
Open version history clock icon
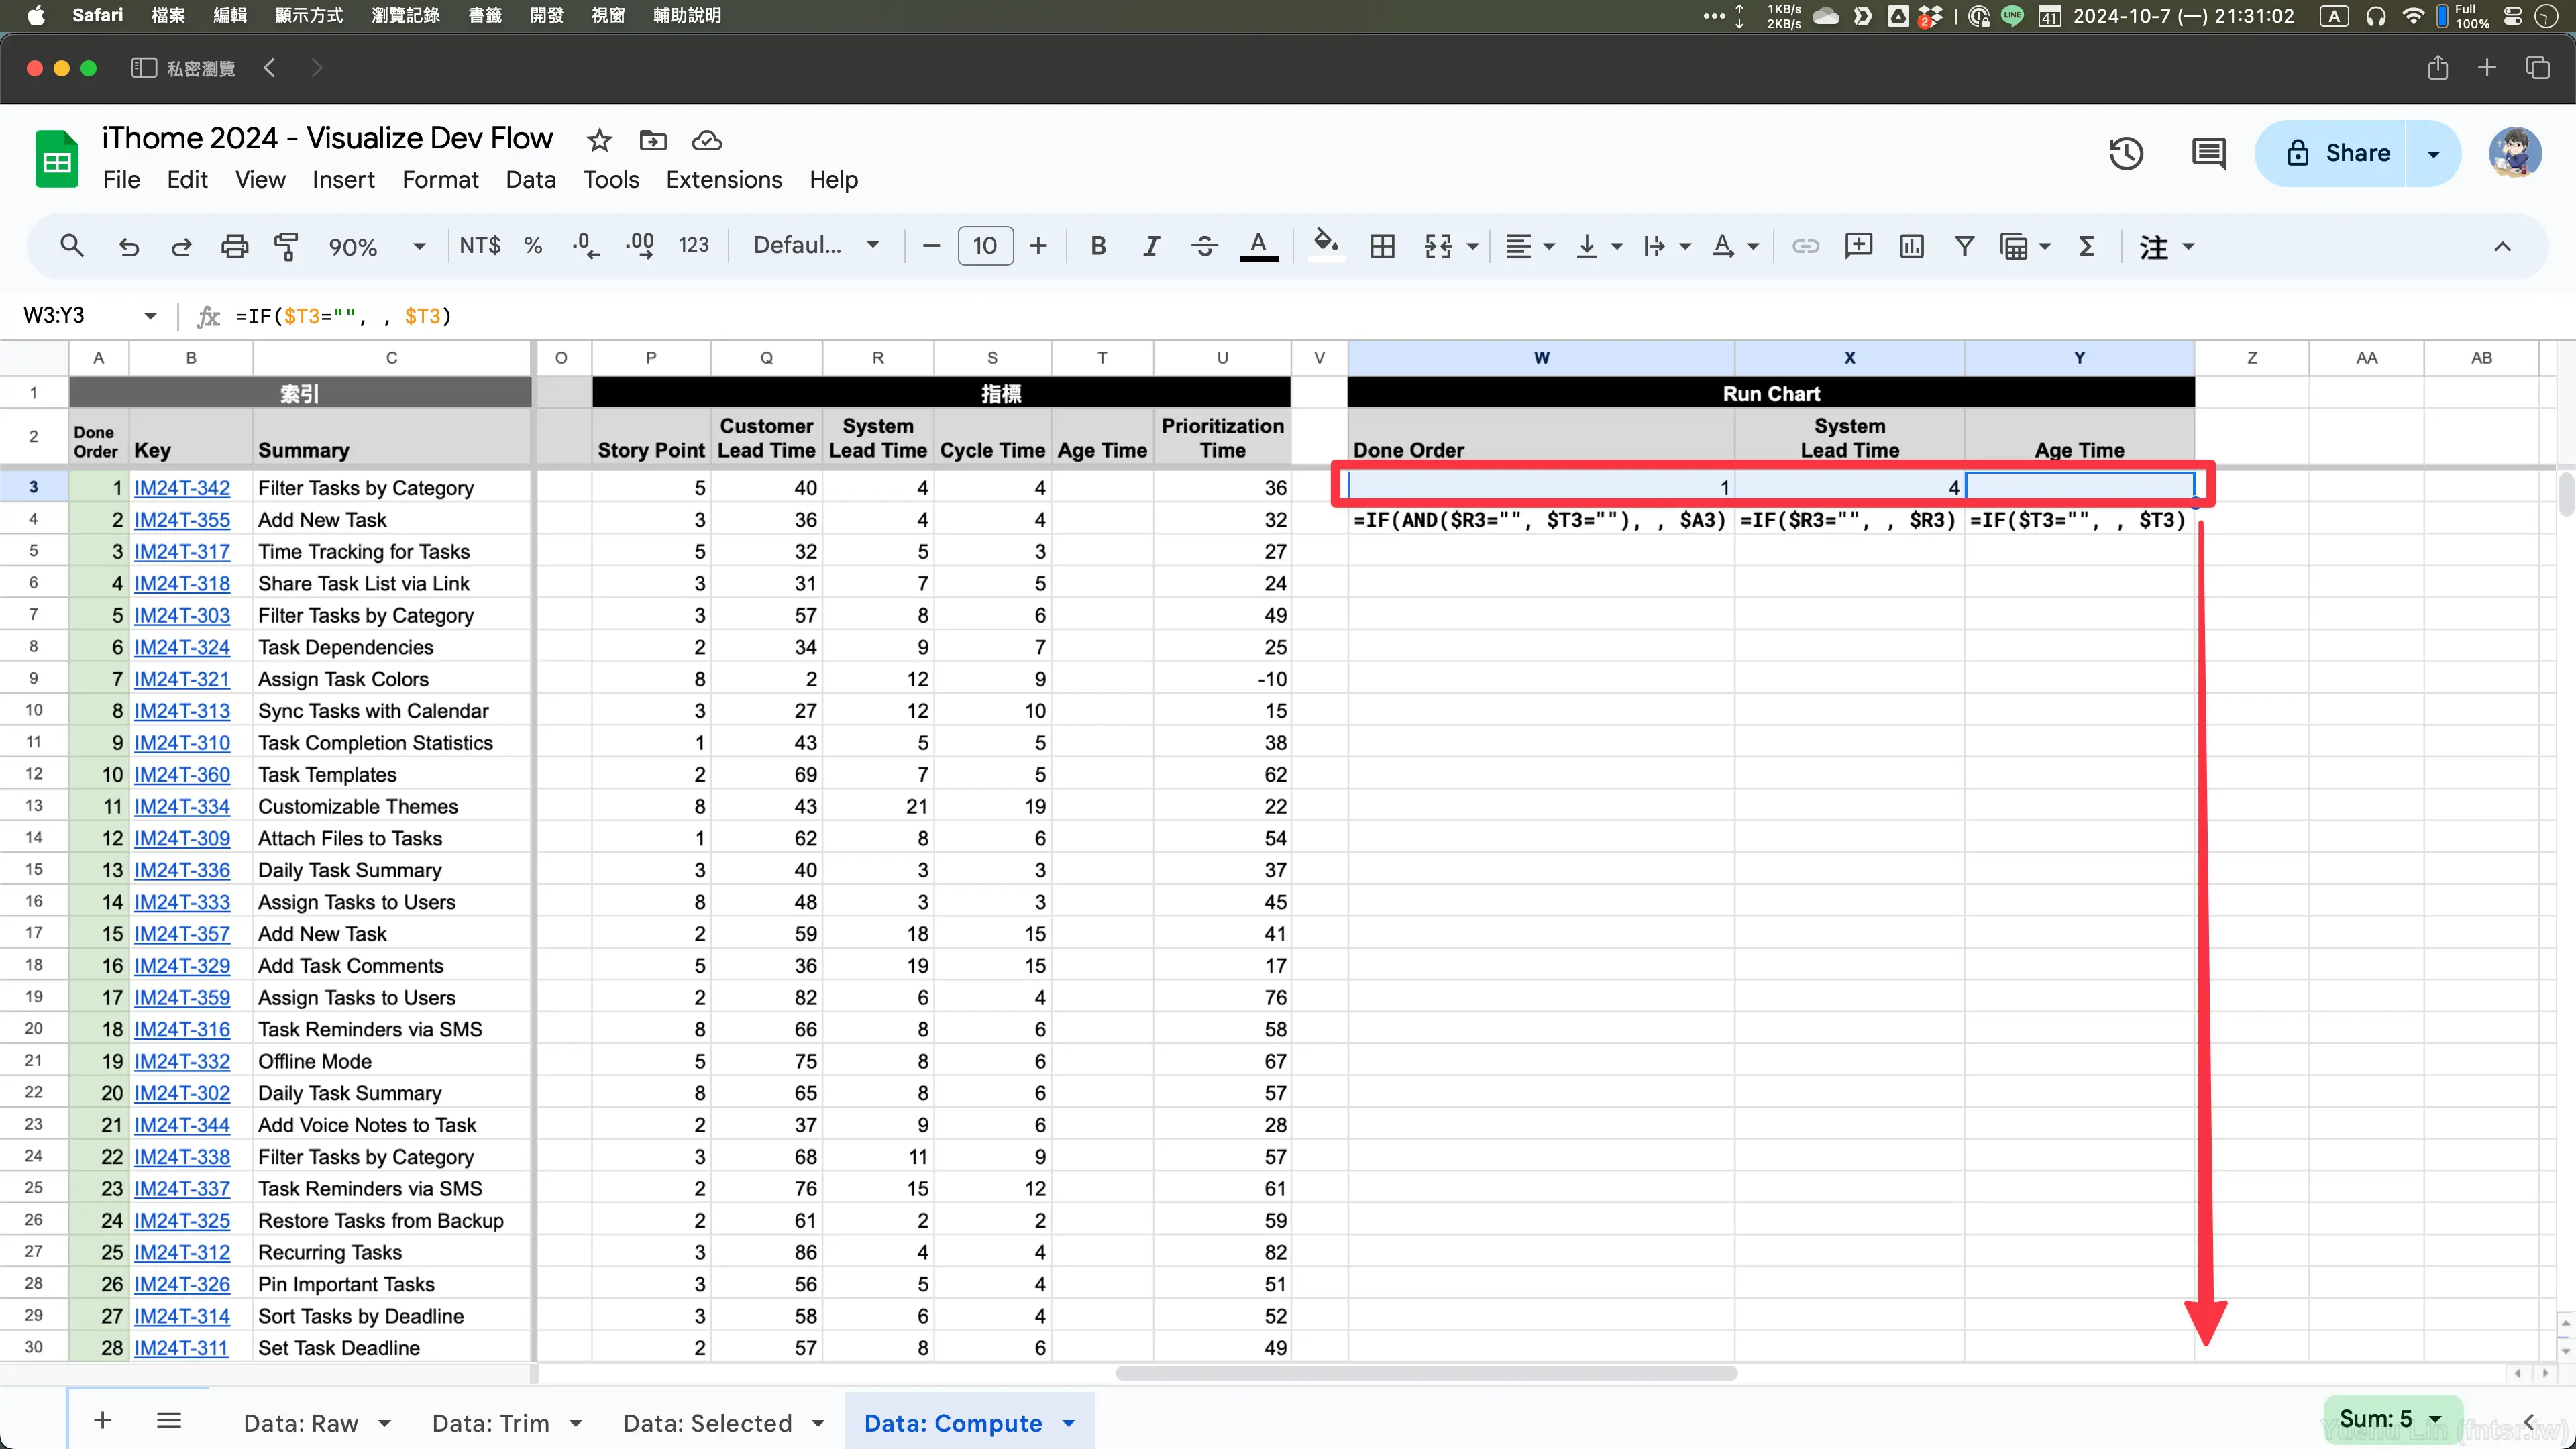[2126, 153]
